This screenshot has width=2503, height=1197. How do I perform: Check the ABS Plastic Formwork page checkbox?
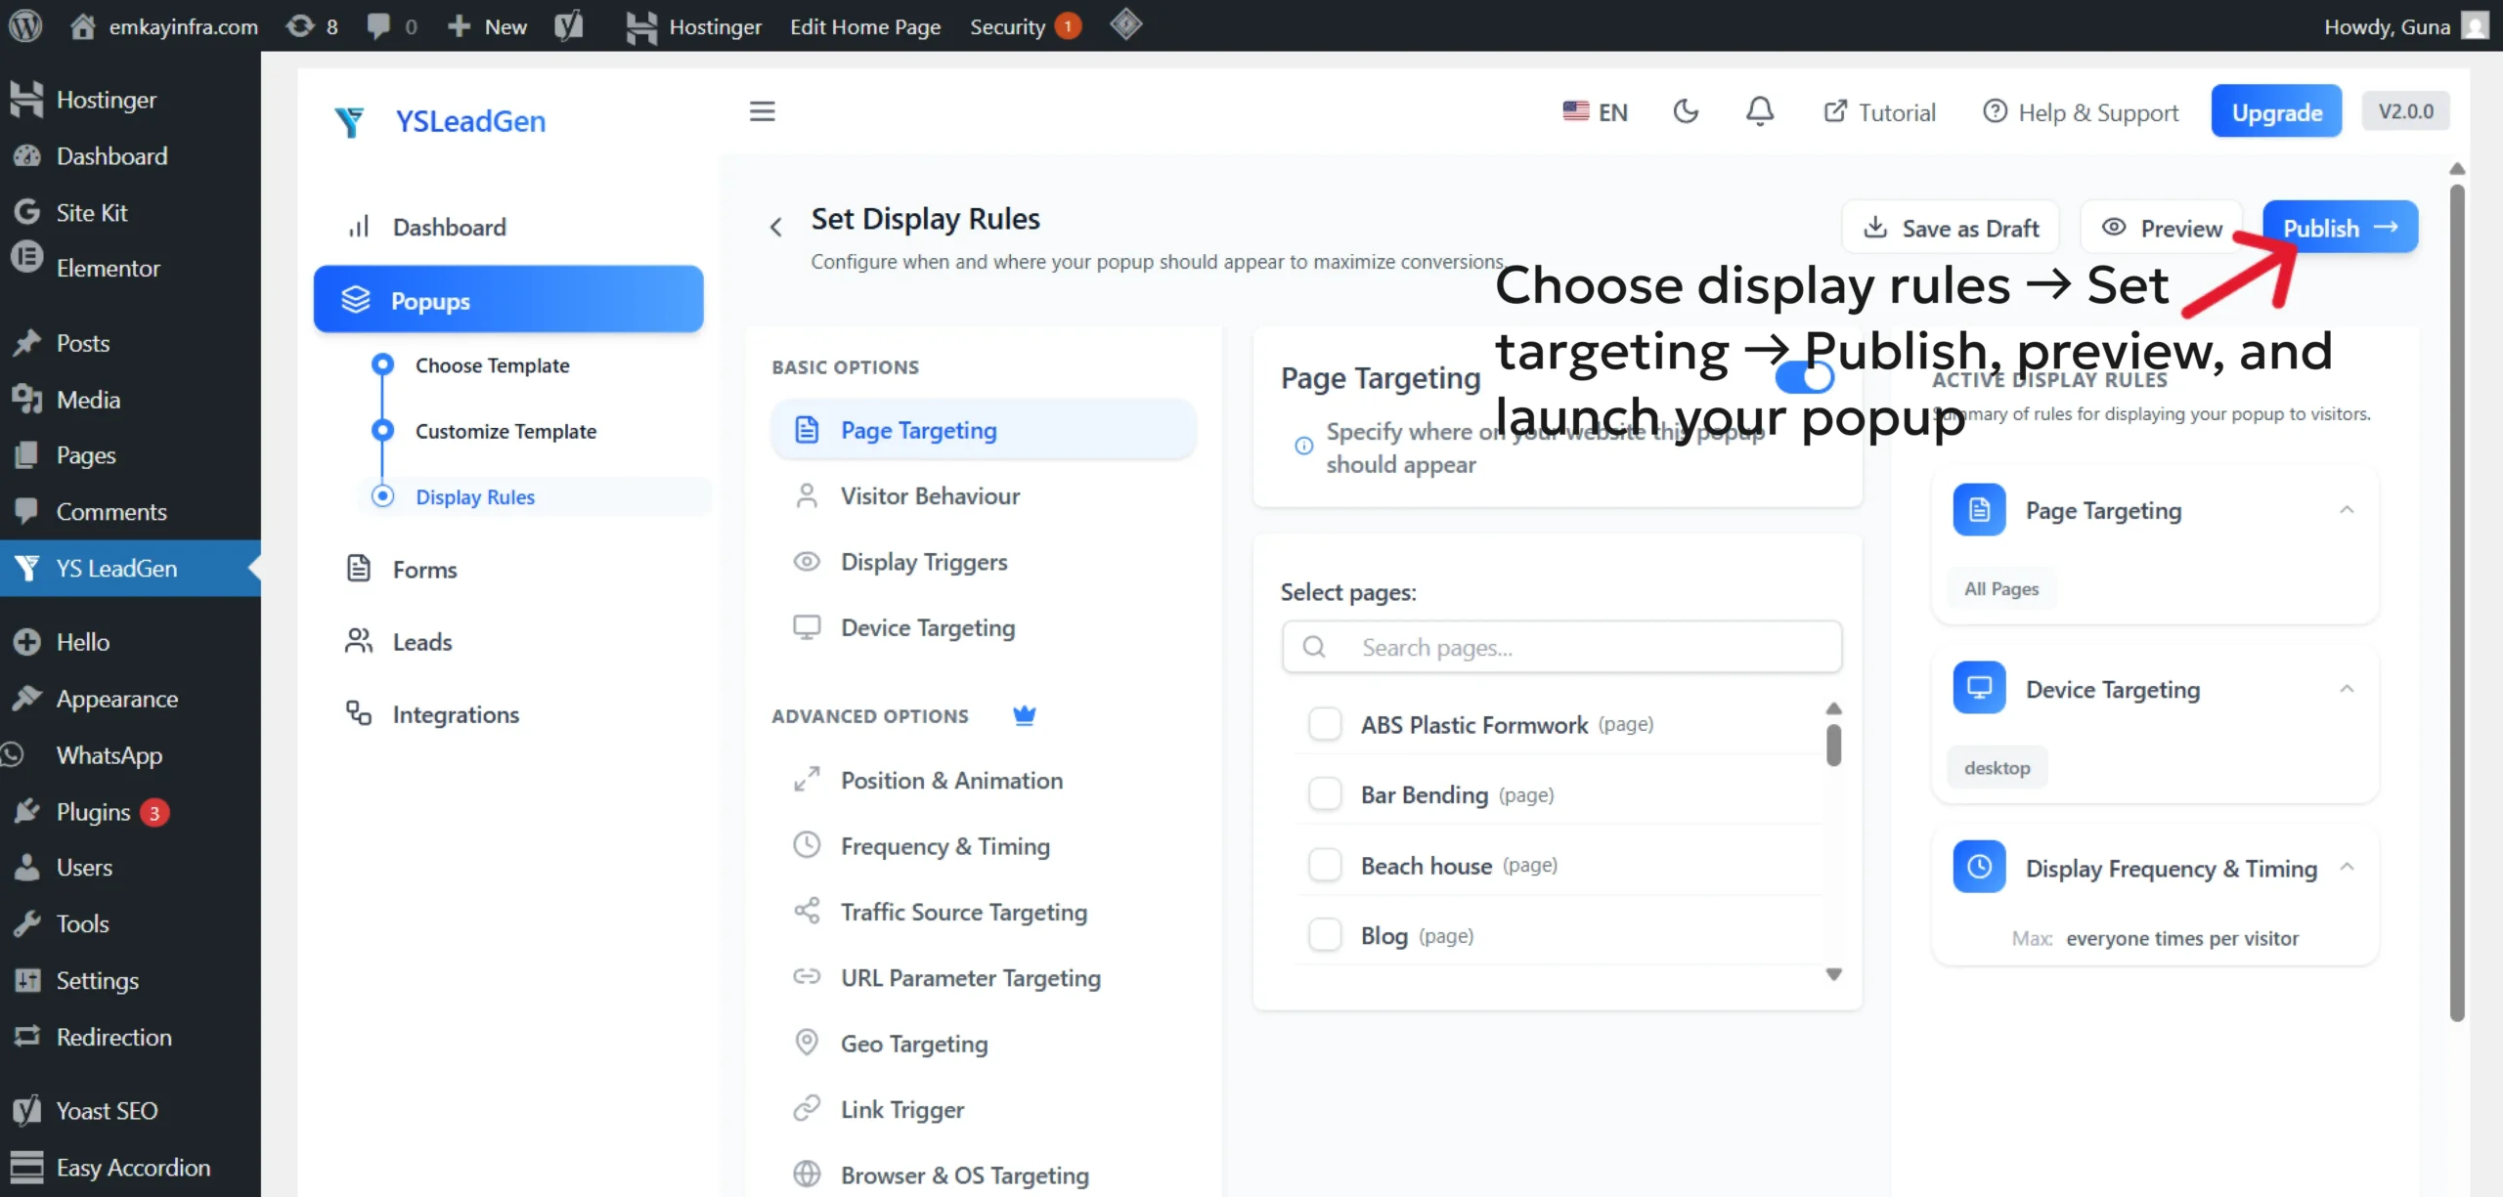click(x=1325, y=724)
